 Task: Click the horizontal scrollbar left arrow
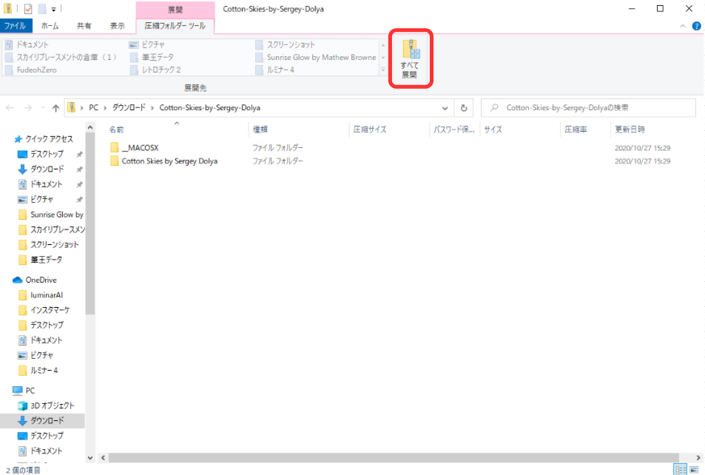click(104, 458)
